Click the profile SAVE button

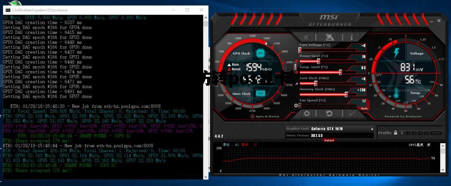tap(436, 133)
